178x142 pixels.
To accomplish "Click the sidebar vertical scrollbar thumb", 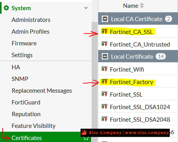I will [94, 82].
